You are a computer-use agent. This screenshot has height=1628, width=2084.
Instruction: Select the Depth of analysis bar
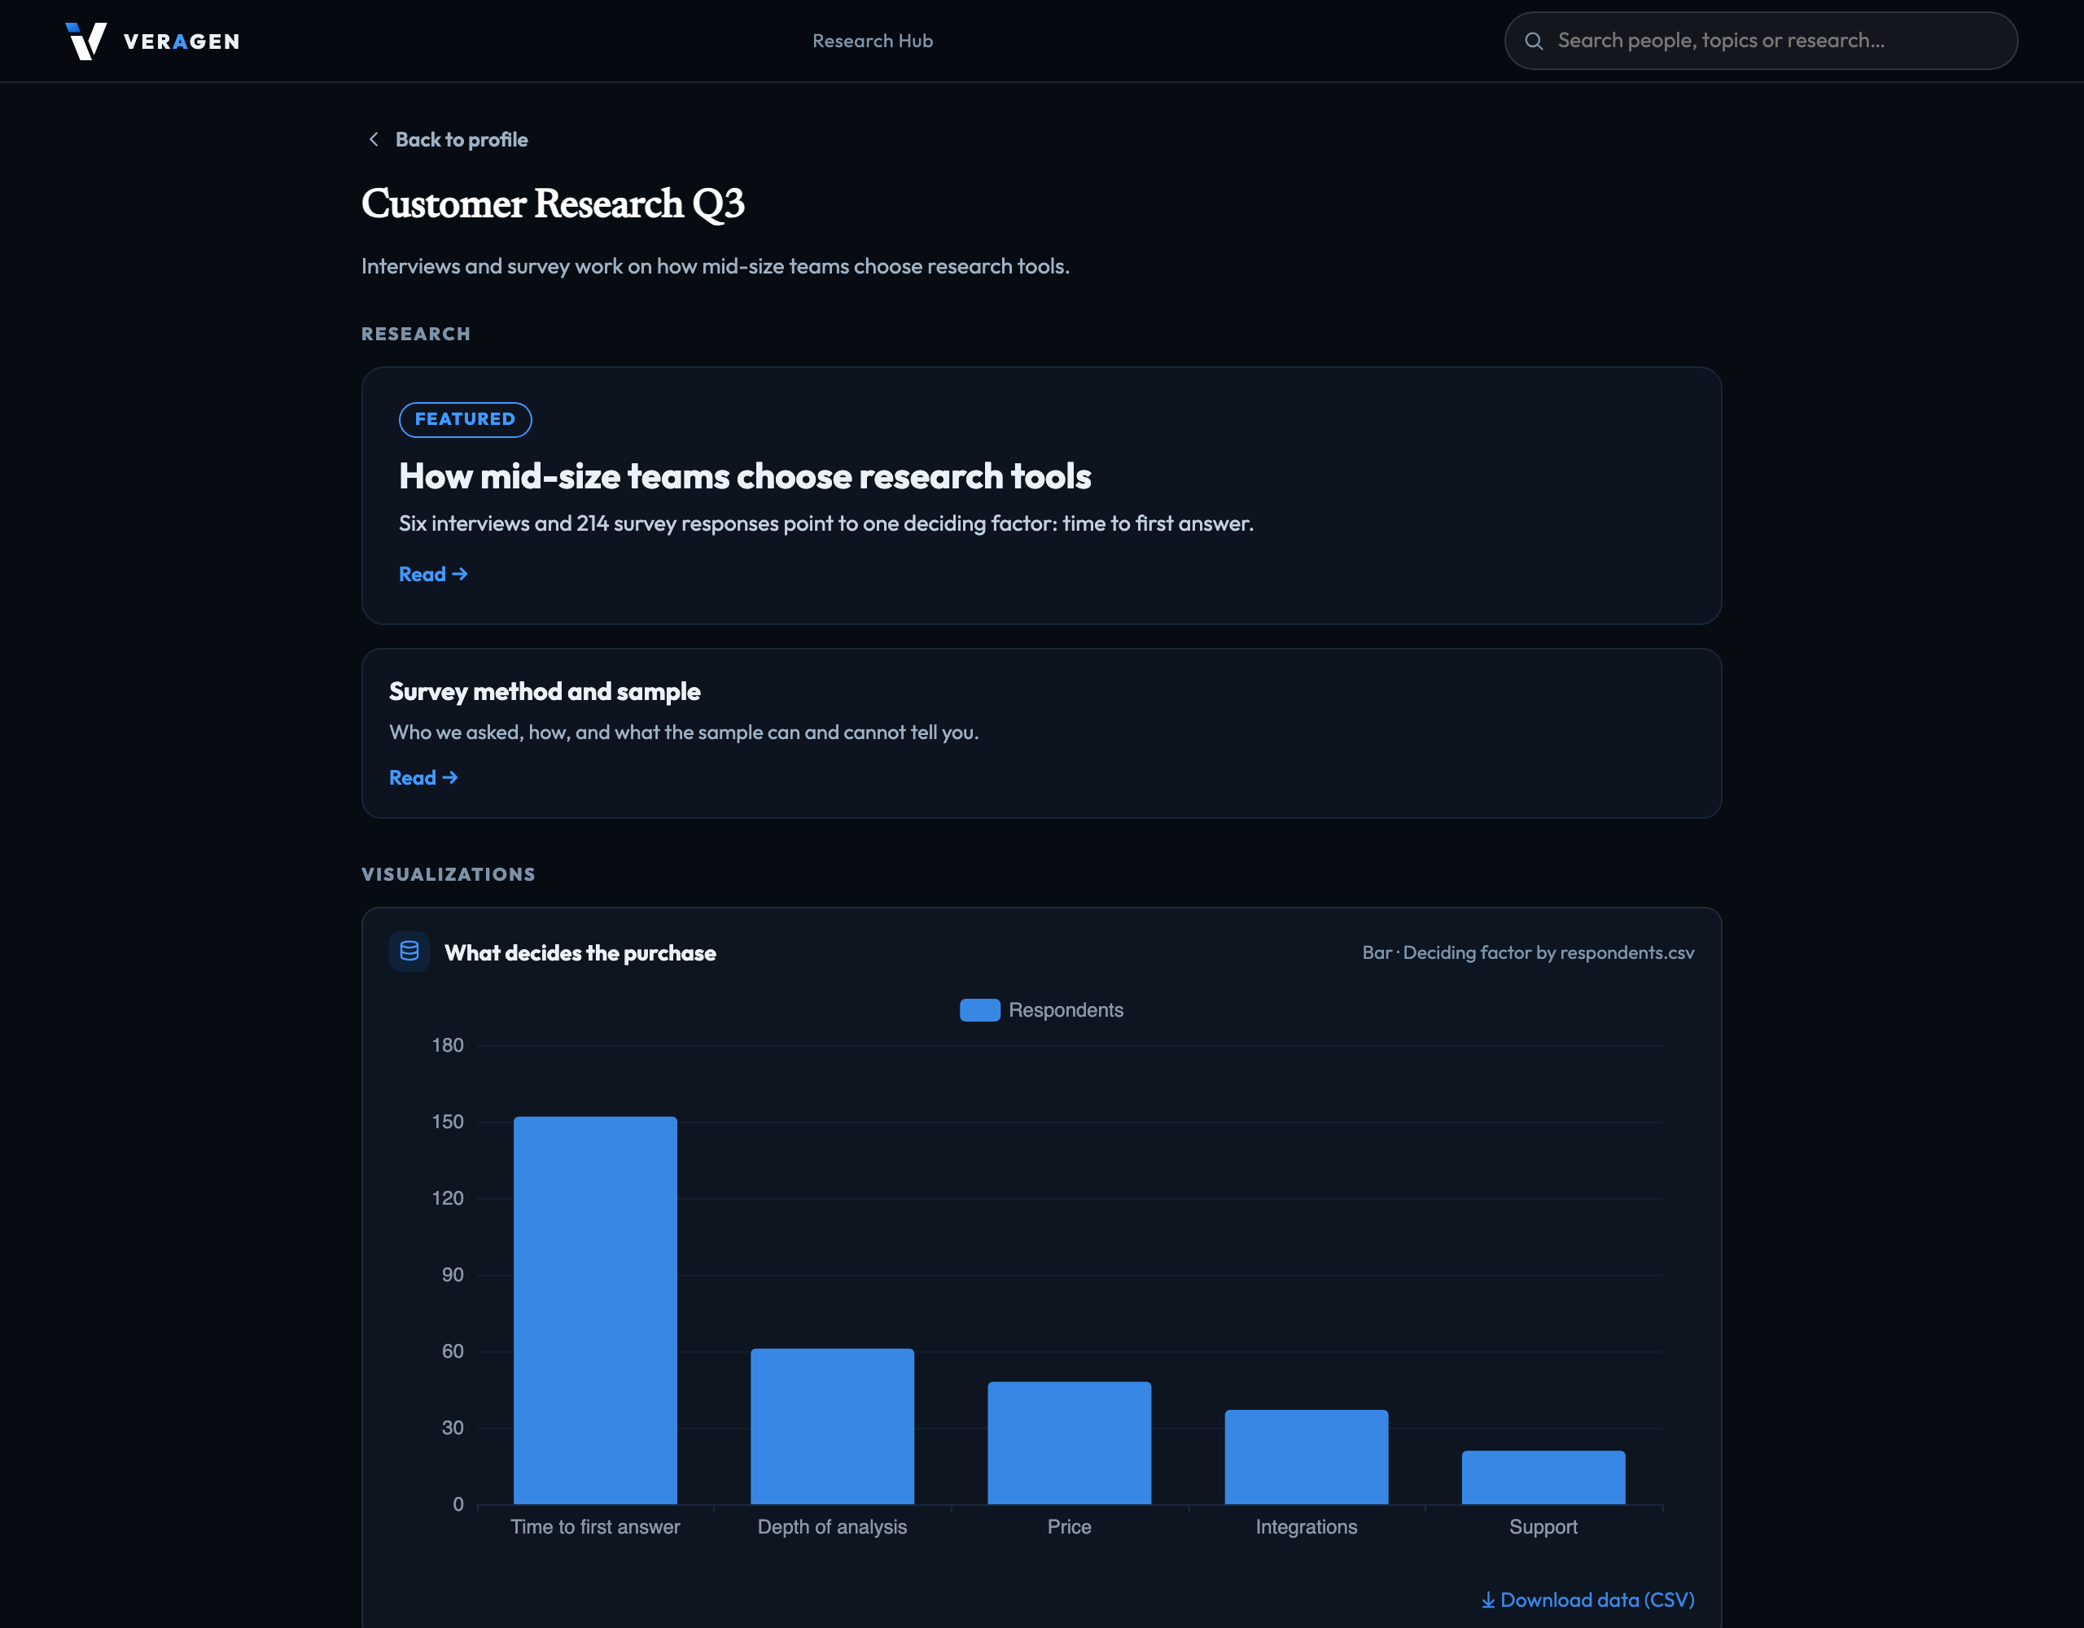tap(832, 1425)
